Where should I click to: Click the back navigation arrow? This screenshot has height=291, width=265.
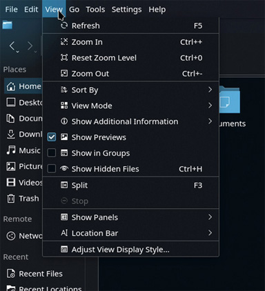click(x=12, y=46)
